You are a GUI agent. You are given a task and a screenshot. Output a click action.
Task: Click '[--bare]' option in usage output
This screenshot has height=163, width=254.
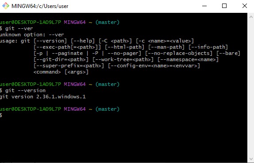(228, 53)
